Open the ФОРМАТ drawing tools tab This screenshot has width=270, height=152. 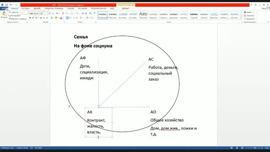coord(126,8)
